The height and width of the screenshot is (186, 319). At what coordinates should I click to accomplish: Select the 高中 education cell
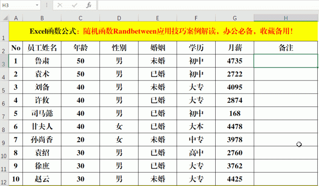tap(196, 153)
